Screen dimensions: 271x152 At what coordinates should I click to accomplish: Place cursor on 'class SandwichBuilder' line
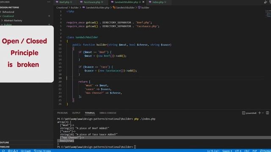82,37
